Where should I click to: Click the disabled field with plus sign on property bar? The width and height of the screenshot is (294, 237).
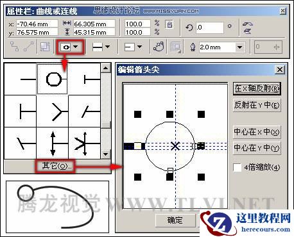click(268, 47)
